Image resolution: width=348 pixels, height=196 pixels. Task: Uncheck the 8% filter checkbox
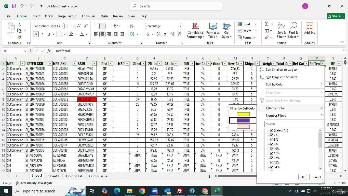point(272,140)
